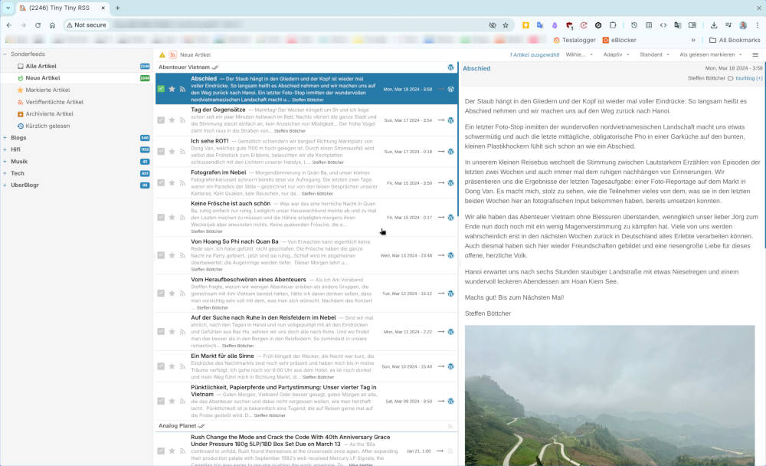
Task: Open the 'Abschied' title link in reading pane
Action: point(476,68)
